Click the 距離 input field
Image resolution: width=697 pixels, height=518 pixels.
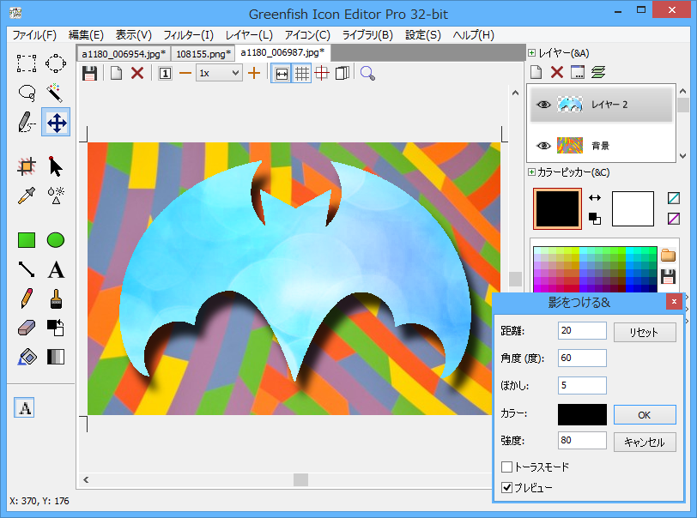[x=582, y=331]
